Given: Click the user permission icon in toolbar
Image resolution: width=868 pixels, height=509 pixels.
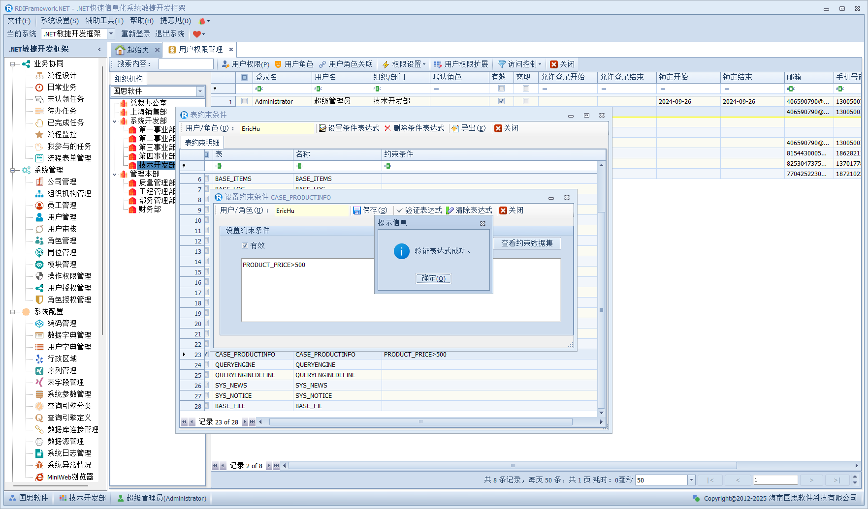Looking at the screenshot, I should point(225,64).
